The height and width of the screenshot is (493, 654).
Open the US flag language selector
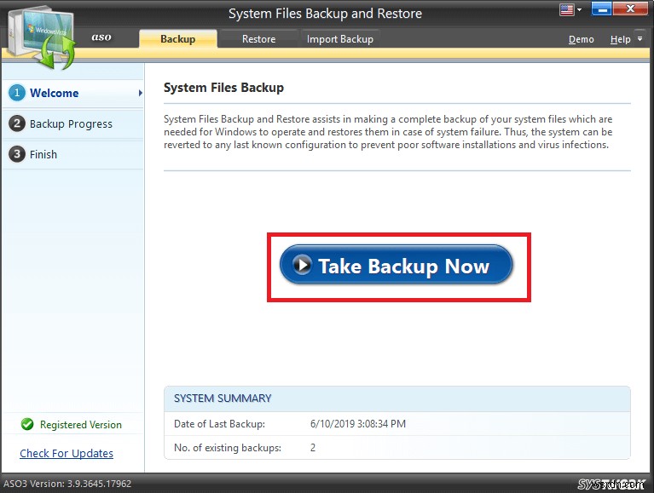click(x=566, y=9)
